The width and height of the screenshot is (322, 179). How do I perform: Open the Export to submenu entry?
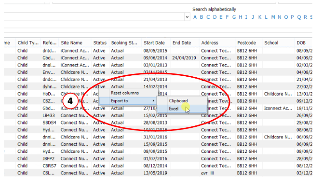(128, 101)
